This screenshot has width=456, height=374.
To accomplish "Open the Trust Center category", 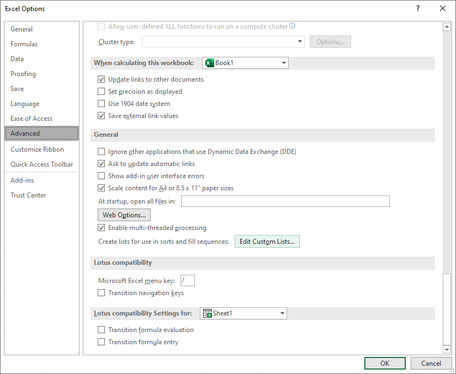I will (x=41, y=195).
